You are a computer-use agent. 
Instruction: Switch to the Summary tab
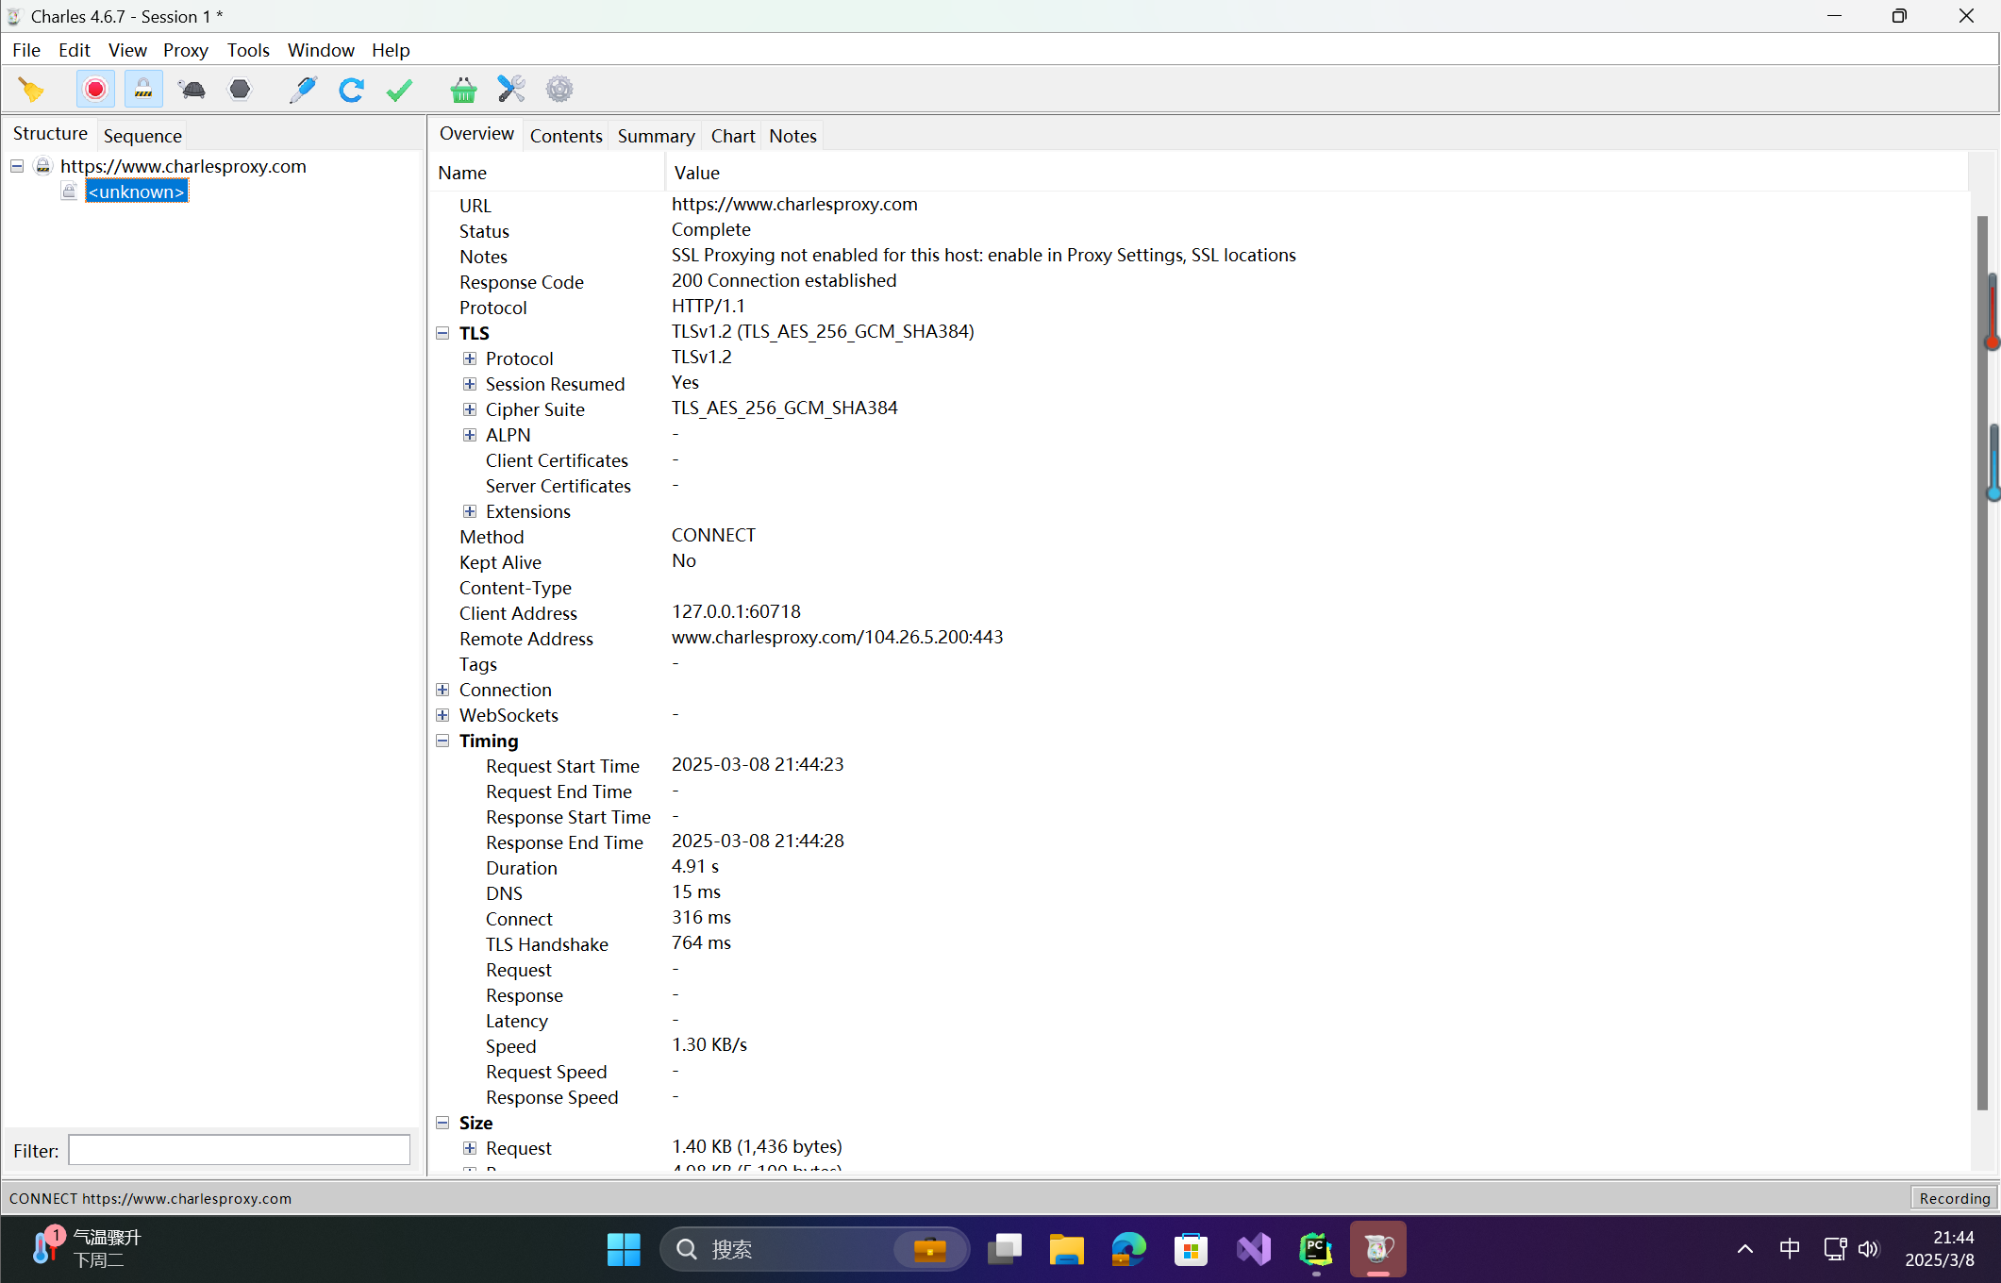pyautogui.click(x=657, y=136)
